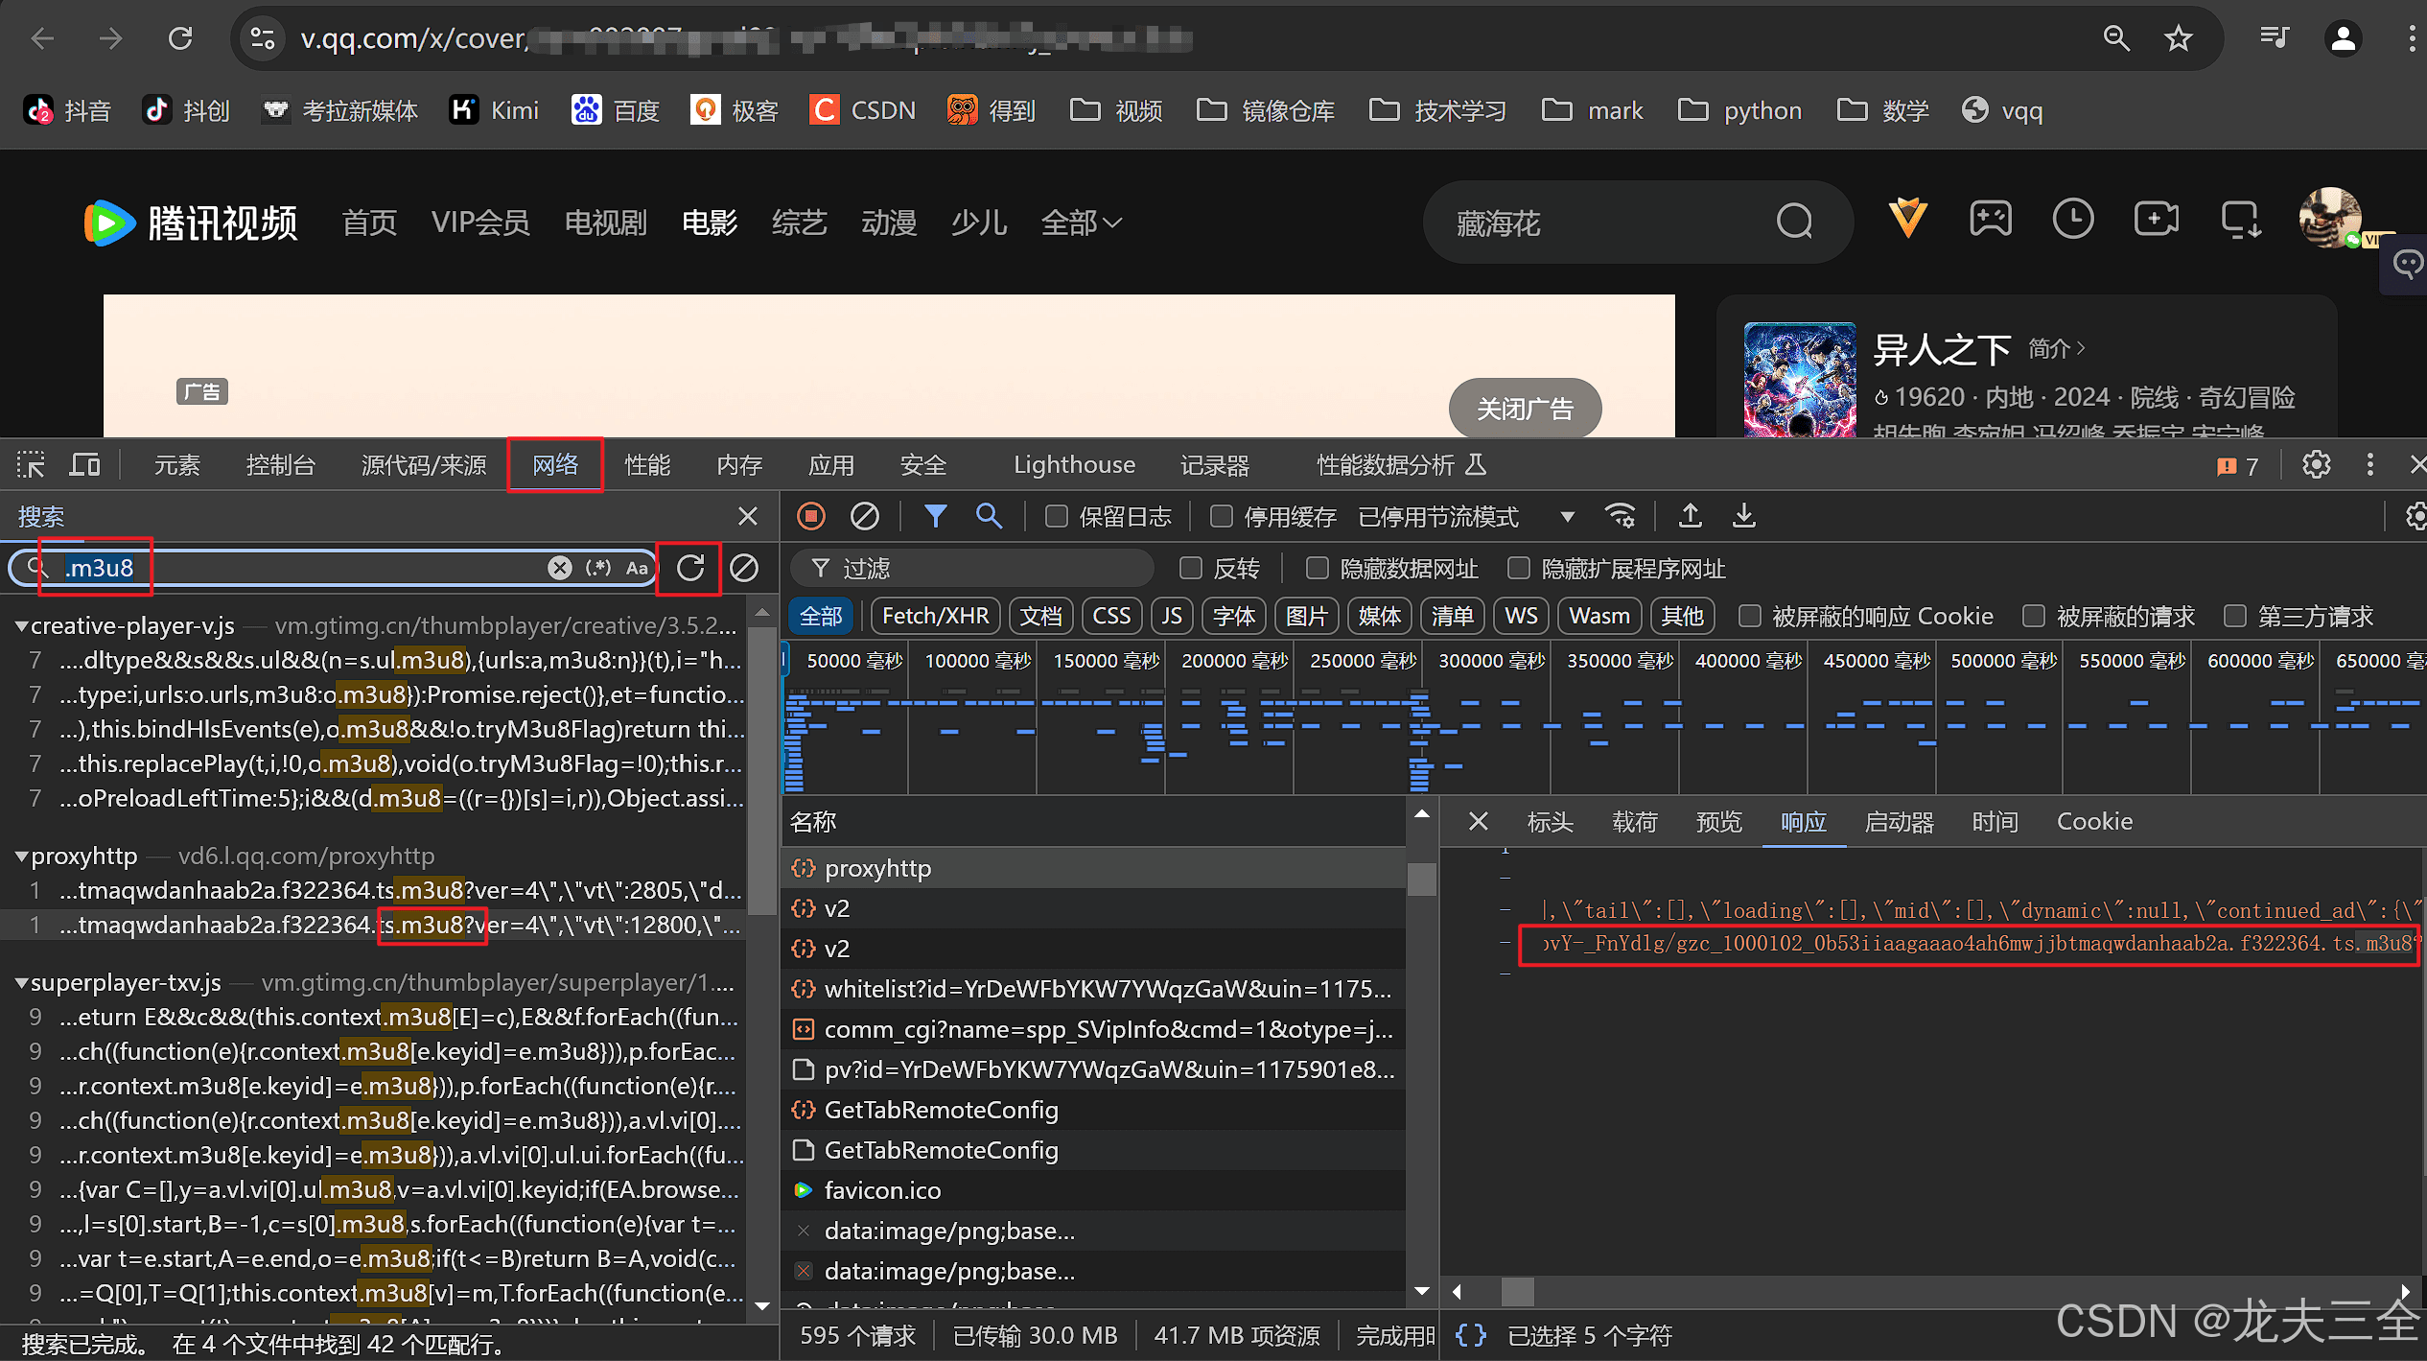
Task: Collapse creative-player-v.js search results
Action: tap(21, 626)
